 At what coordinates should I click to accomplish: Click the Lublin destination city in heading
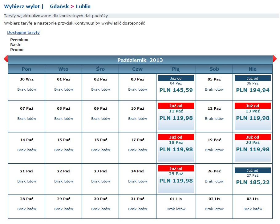83,6
